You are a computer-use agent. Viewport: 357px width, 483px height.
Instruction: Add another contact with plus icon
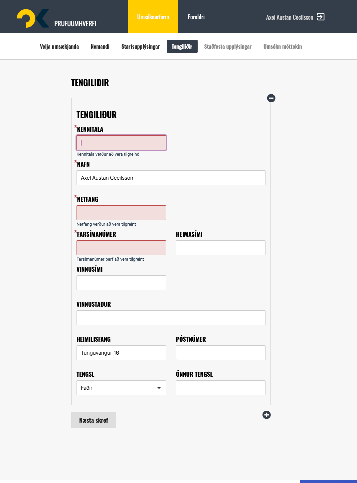pos(266,415)
